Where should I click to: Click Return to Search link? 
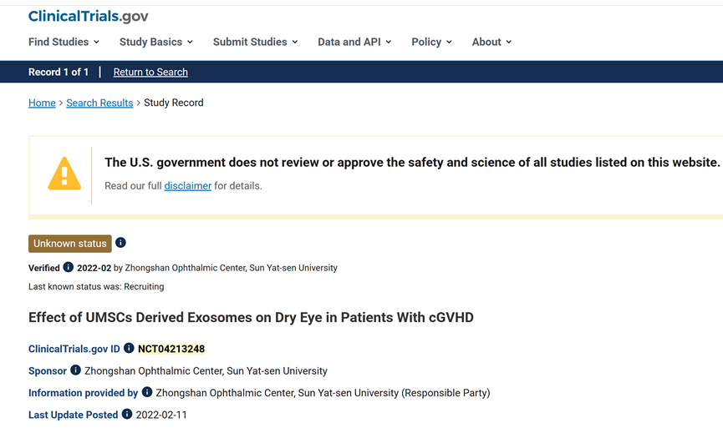[150, 73]
